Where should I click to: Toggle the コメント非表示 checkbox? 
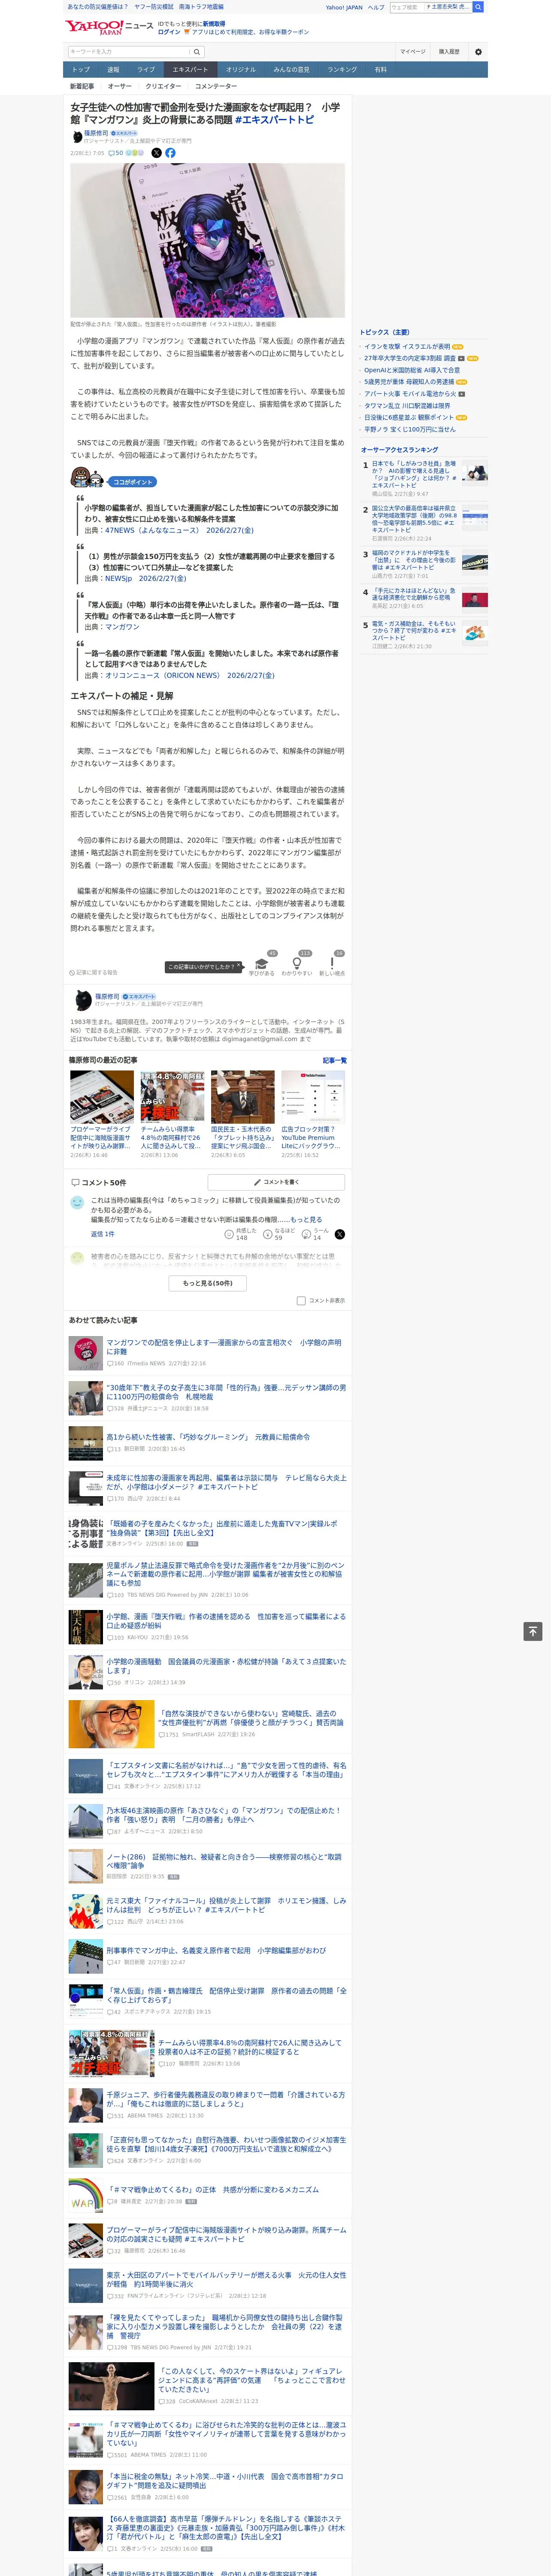301,1301
